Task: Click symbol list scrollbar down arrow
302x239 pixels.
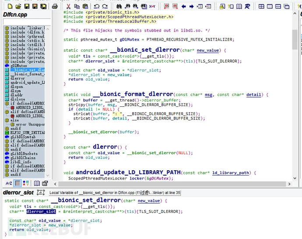Action: tap(48, 176)
